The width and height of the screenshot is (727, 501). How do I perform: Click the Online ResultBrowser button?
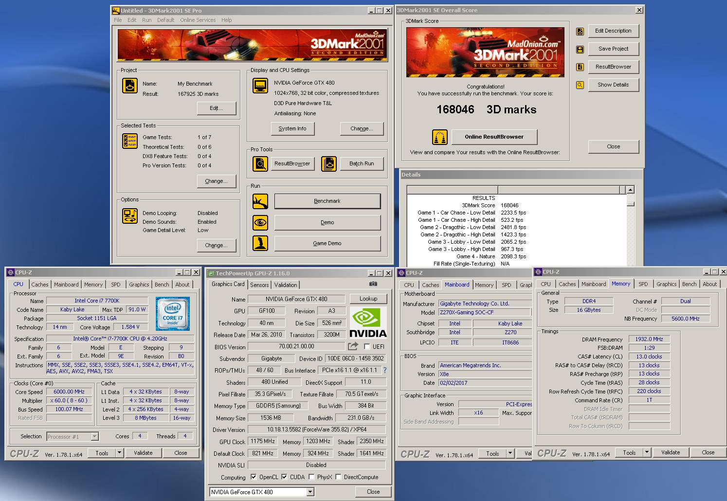[x=494, y=137]
